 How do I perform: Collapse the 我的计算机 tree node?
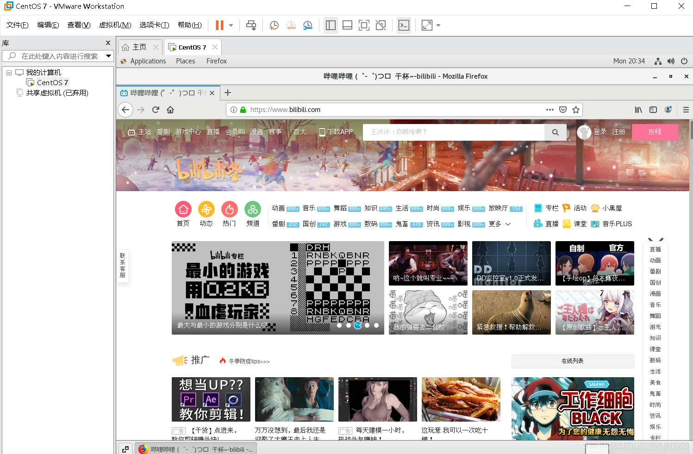(8, 73)
